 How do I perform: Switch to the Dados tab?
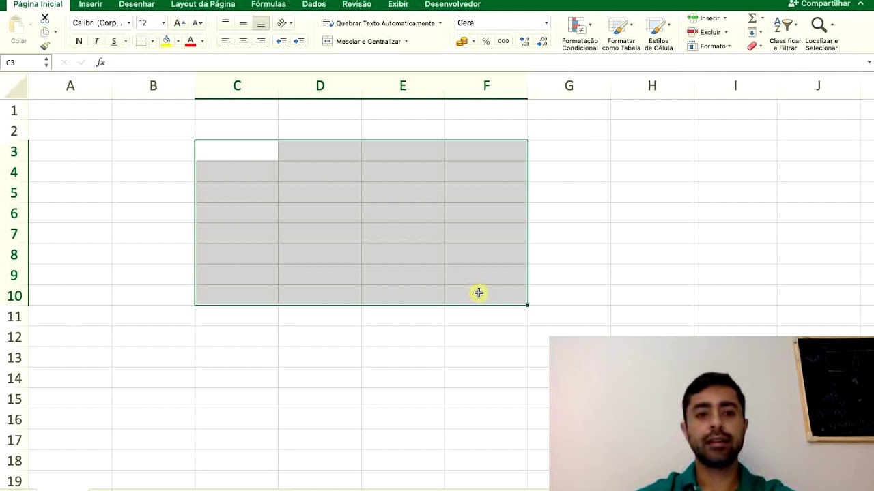[x=314, y=4]
